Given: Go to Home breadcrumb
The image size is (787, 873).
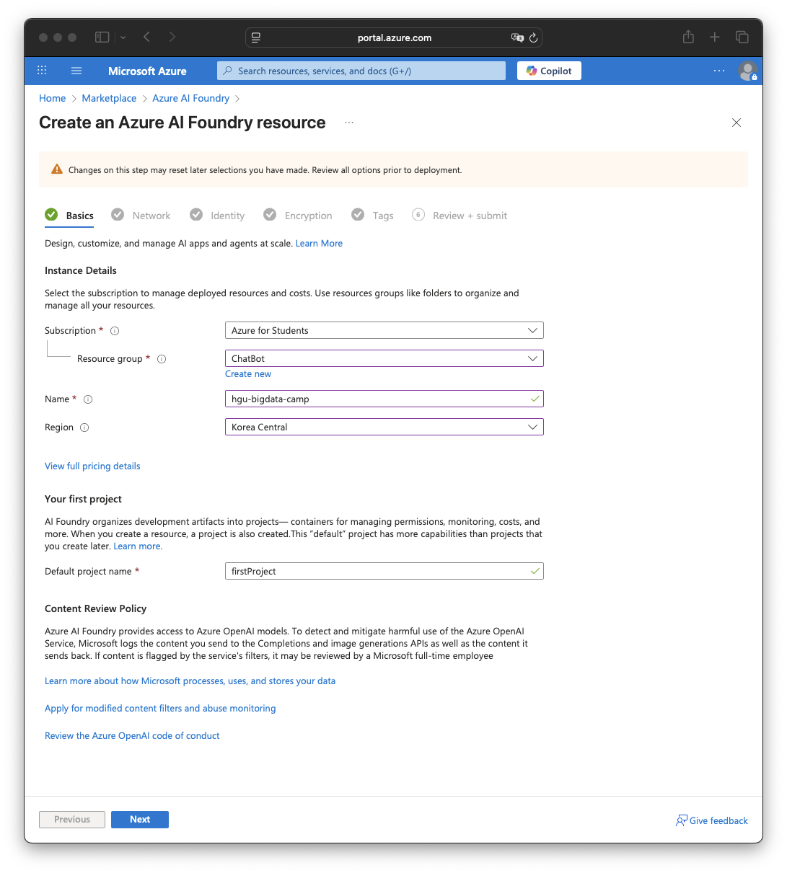Looking at the screenshot, I should pos(52,98).
